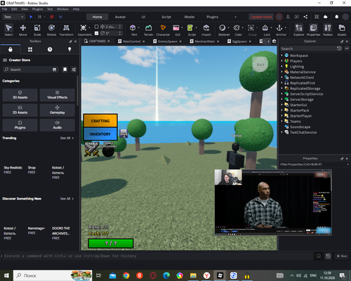
Task: Expand the StarterGui node
Action: (282, 105)
